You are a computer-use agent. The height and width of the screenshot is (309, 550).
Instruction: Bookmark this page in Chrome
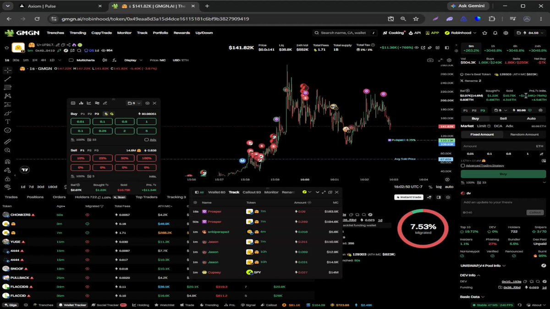click(416, 19)
